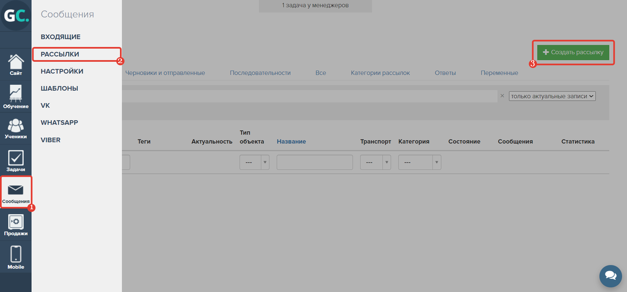The width and height of the screenshot is (627, 292).
Task: Switch to Категории рассылок tab
Action: pyautogui.click(x=380, y=73)
